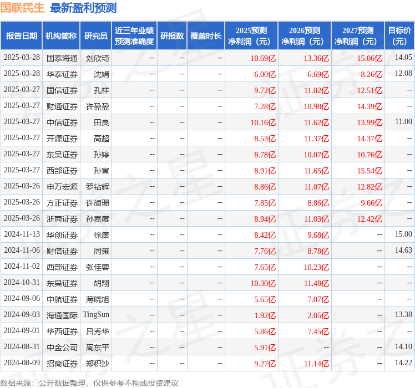Click the 研报数 column header
This screenshot has width=415, height=388.
[x=172, y=36]
